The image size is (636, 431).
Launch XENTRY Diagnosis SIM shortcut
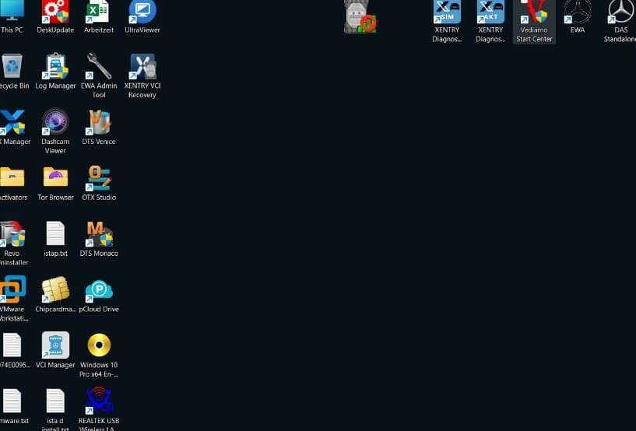coord(447,21)
